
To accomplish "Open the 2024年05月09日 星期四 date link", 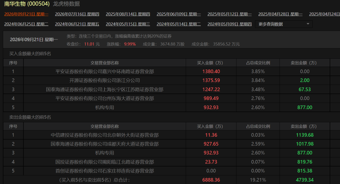I will tap(229, 24).
